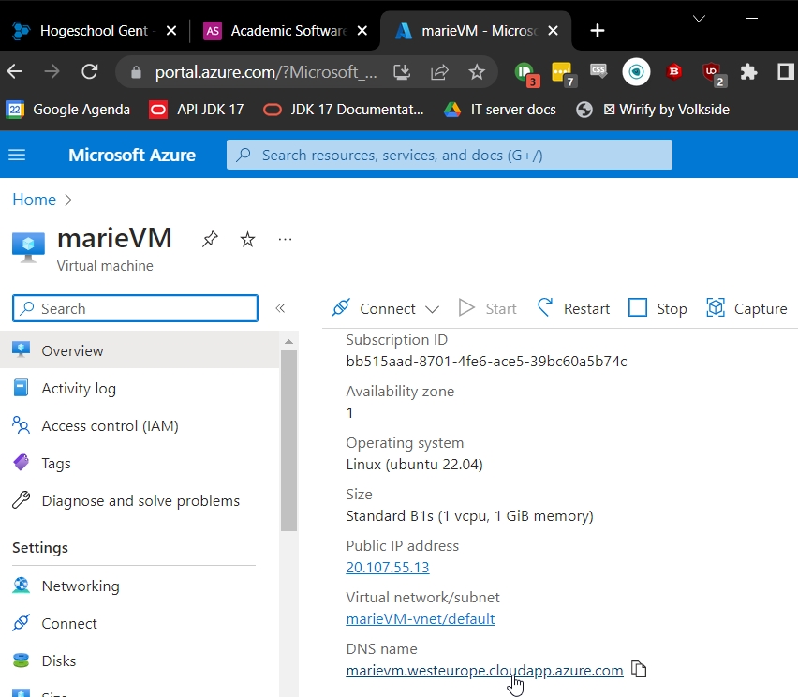Image resolution: width=798 pixels, height=697 pixels.
Task: Open extensions puzzle menu
Action: click(748, 72)
